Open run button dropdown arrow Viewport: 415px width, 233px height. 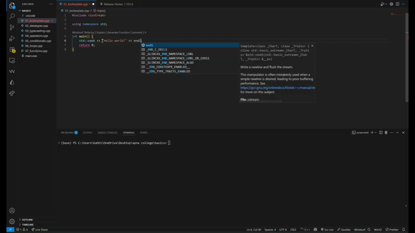(x=386, y=4)
